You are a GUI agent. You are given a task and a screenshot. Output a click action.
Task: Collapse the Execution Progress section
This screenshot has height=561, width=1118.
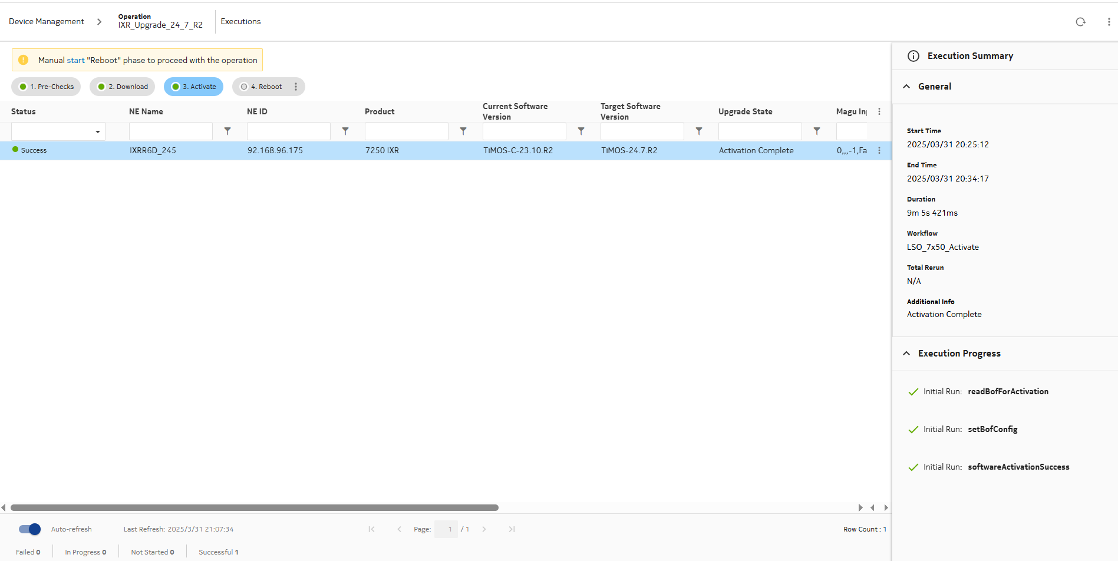tap(906, 354)
